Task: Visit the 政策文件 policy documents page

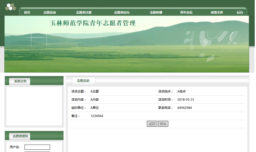Action: click(217, 13)
